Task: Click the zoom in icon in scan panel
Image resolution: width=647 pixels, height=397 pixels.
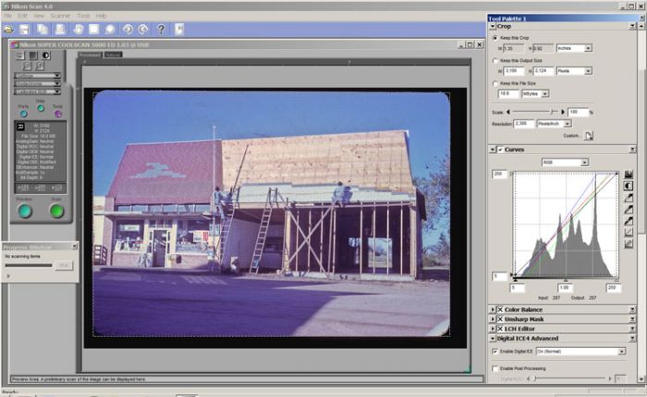Action: 40,66
